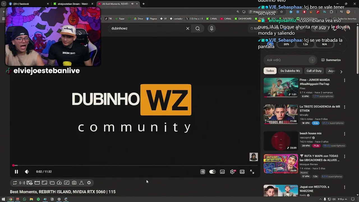The height and width of the screenshot is (202, 359).
Task: Open the Windows Start menu
Action: (3, 199)
